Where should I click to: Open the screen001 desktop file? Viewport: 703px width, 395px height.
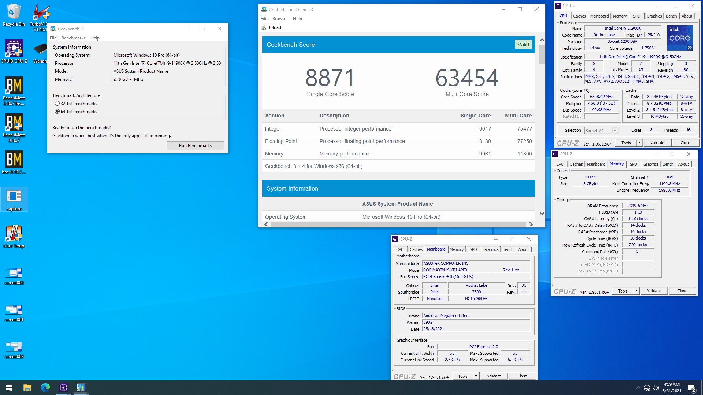click(14, 313)
